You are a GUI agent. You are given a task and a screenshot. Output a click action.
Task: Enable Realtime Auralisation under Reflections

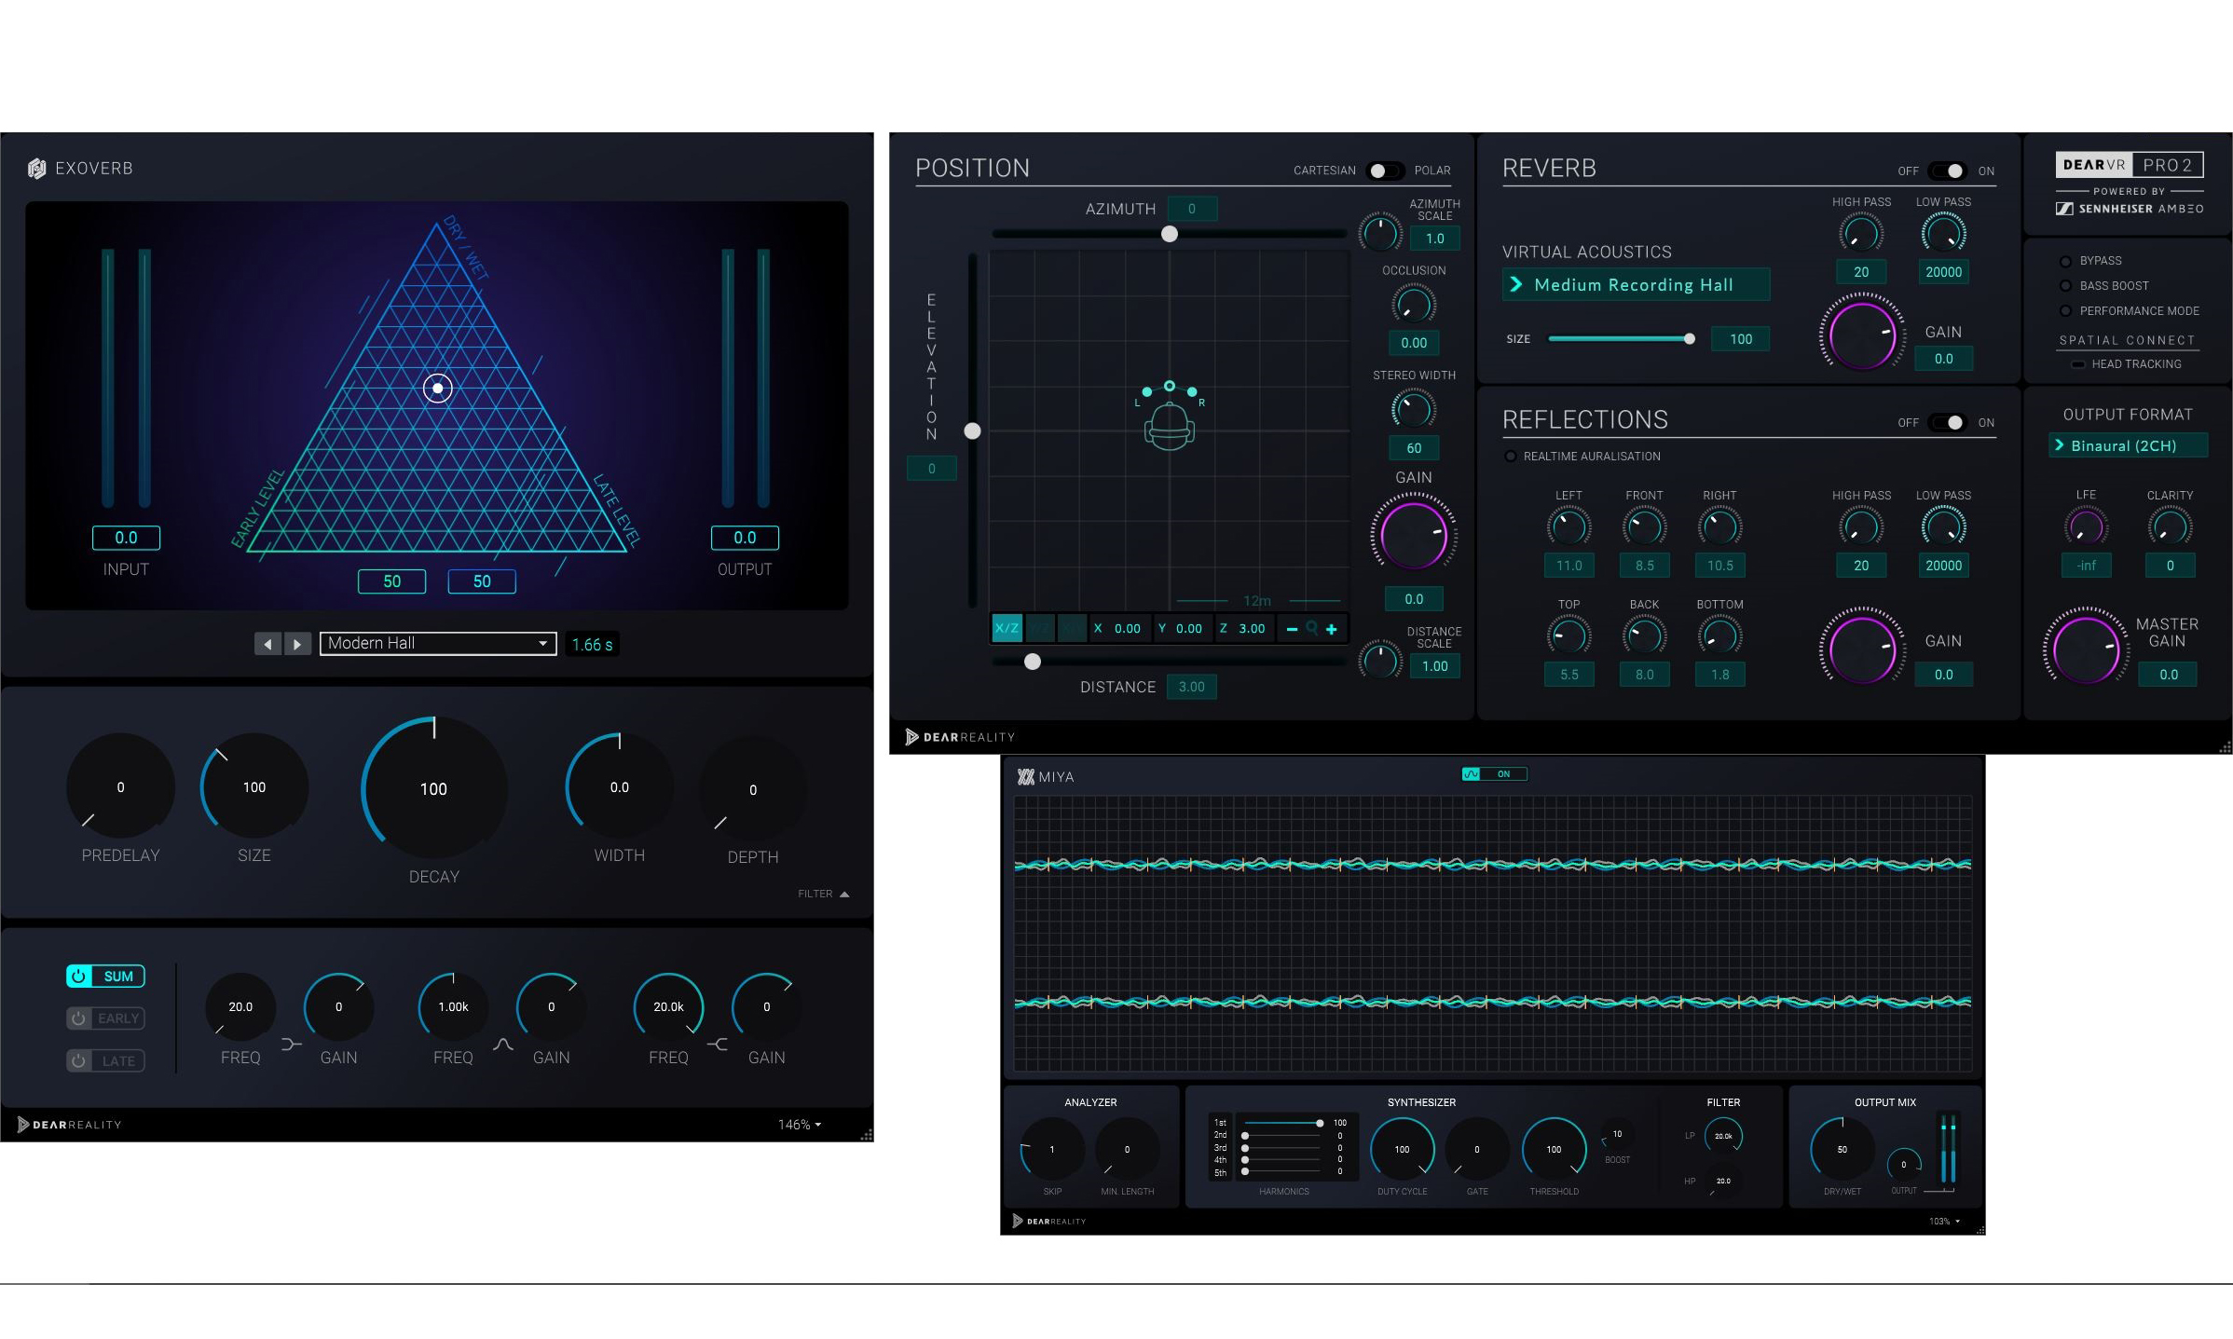pos(1511,456)
